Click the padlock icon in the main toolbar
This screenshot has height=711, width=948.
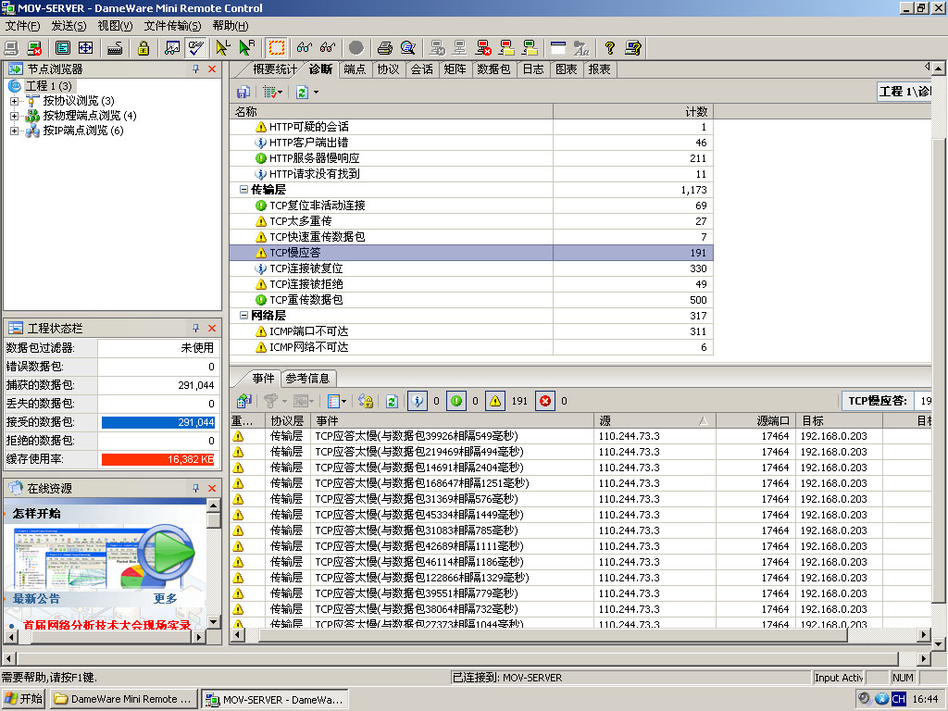[x=143, y=47]
